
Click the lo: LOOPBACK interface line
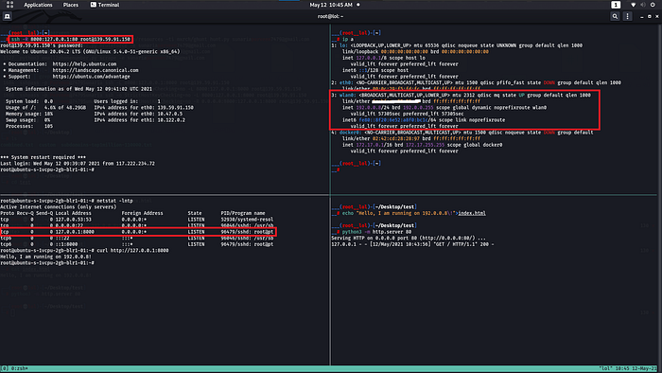[457, 45]
